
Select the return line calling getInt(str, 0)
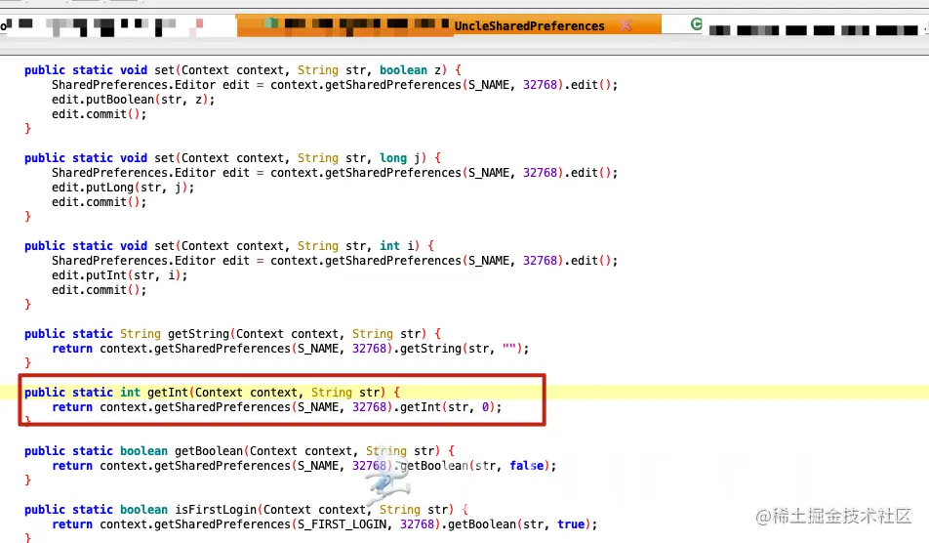(277, 407)
